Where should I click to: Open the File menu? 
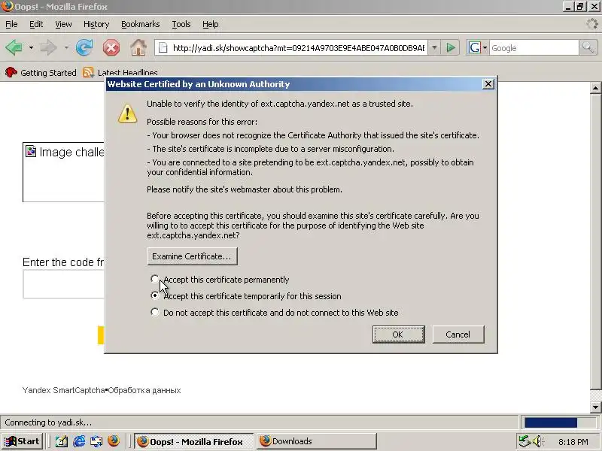11,24
